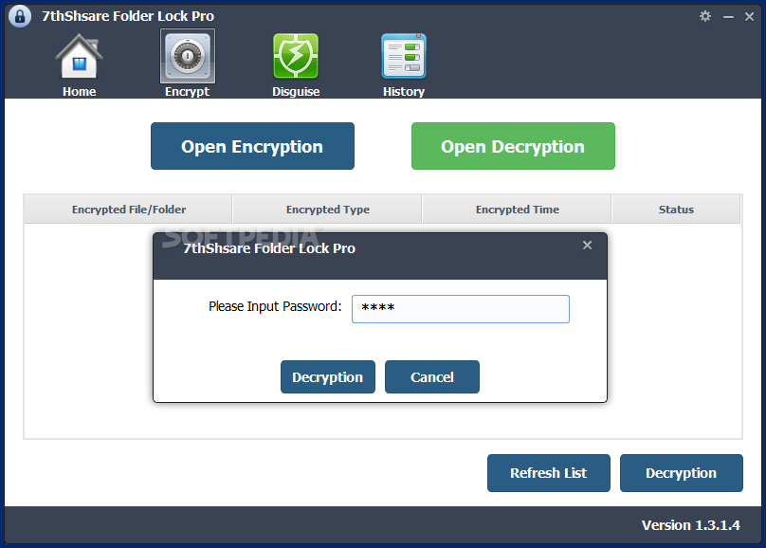Minimize the Folder Lock Pro window
The image size is (766, 548).
coord(728,17)
